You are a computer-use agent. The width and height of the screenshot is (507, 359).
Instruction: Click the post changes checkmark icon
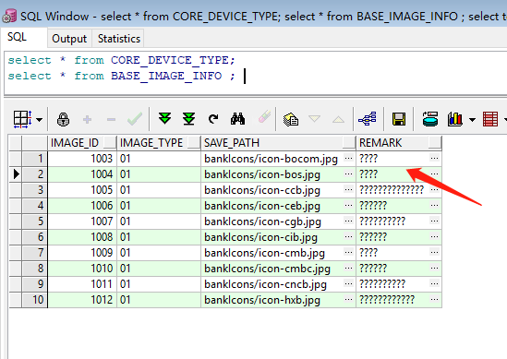135,119
